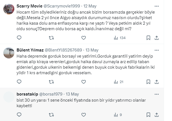
Task: Like Scarry Movie's tweet
Action: [84, 38]
